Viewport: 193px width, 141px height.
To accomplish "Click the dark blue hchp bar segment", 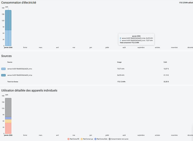I will (8, 20).
